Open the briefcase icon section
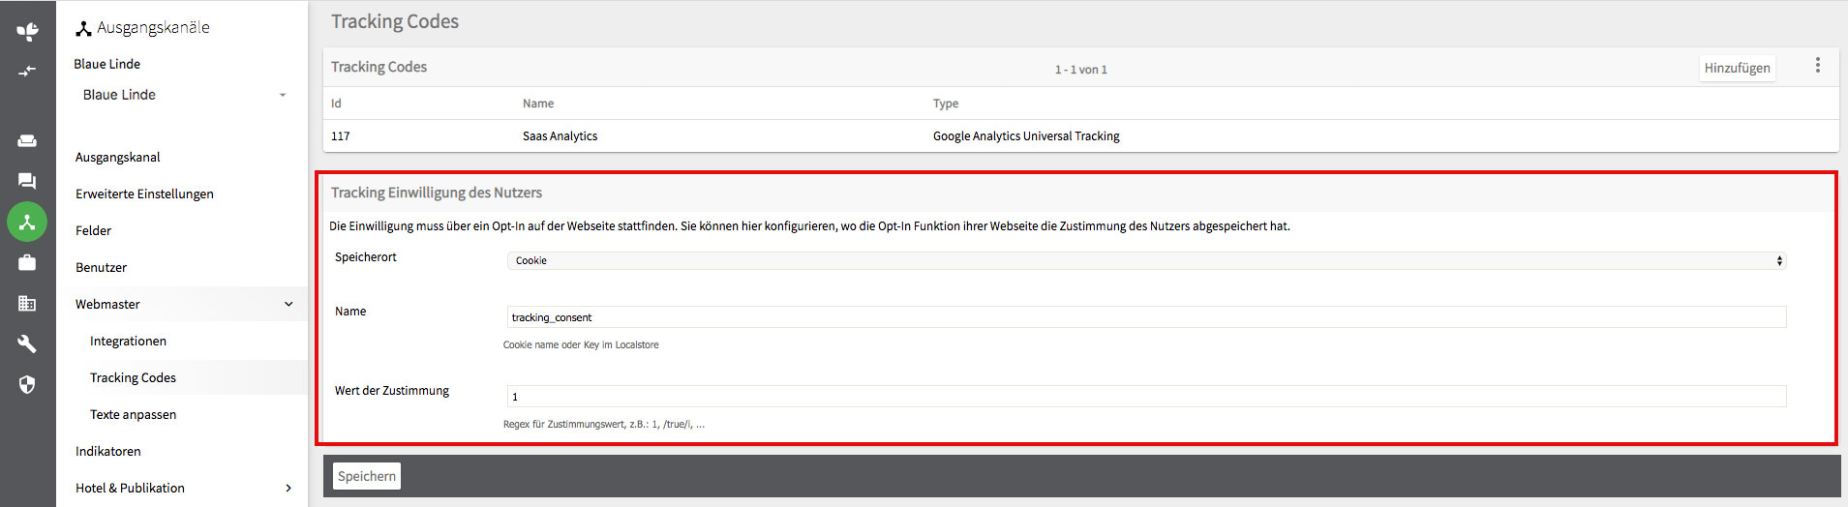Viewport: 1848px width, 507px height. coord(27,262)
